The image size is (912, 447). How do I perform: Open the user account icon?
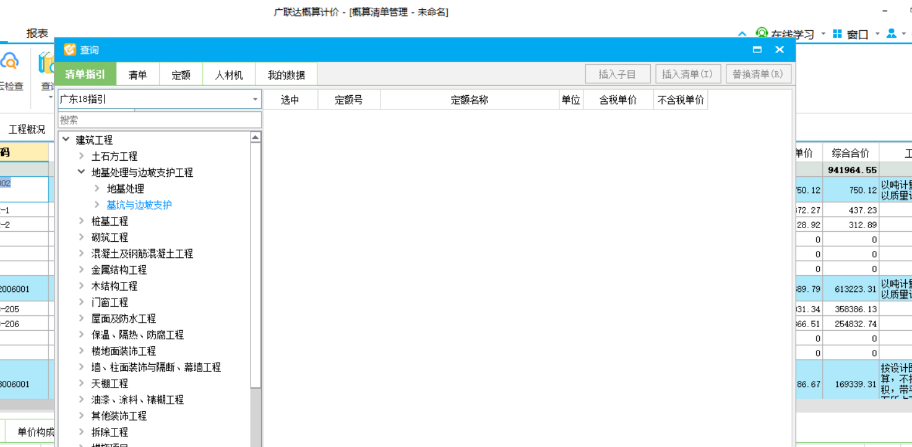(891, 33)
